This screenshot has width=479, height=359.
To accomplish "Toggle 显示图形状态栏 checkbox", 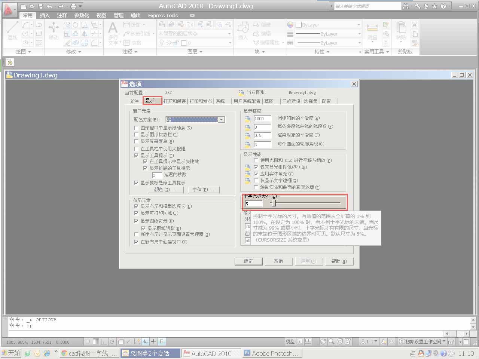I will click(137, 135).
